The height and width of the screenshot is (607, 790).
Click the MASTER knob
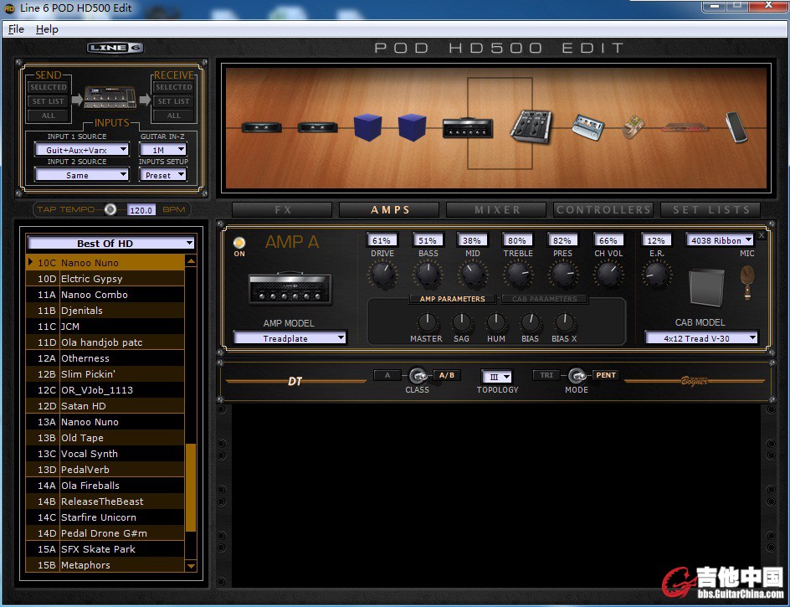coord(427,322)
